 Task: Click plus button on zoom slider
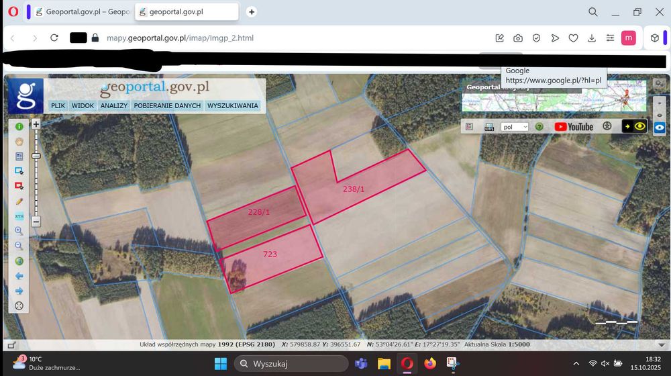(x=36, y=124)
